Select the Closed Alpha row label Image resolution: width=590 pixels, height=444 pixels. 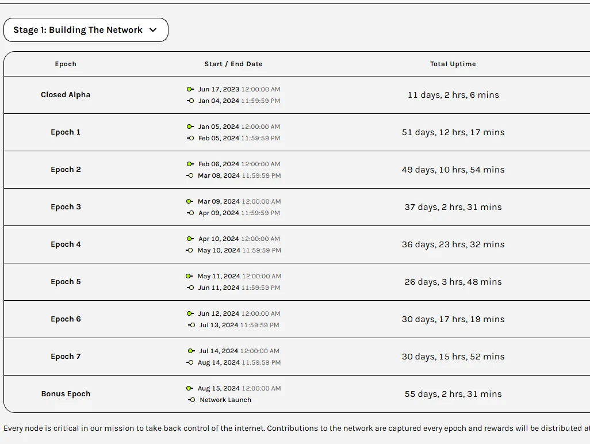(x=66, y=95)
